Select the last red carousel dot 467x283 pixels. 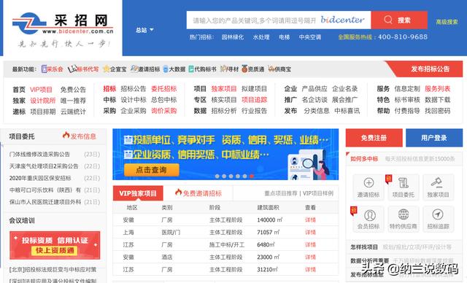252,177
